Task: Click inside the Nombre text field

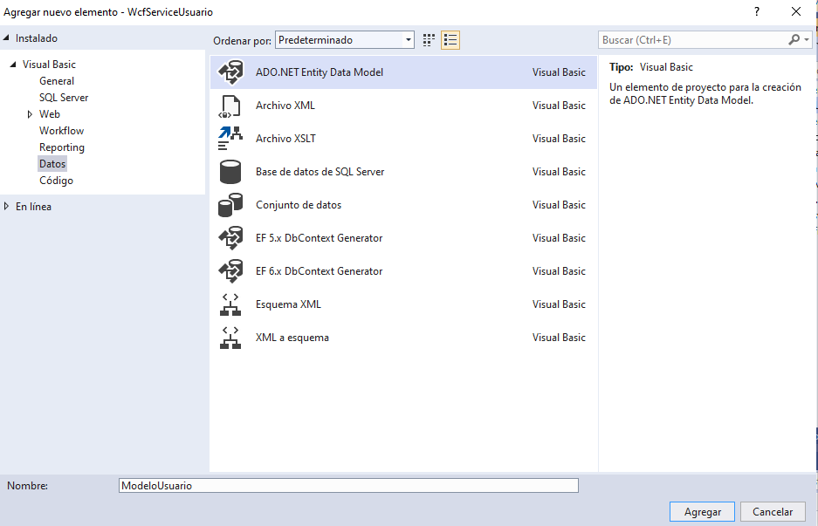Action: point(349,485)
